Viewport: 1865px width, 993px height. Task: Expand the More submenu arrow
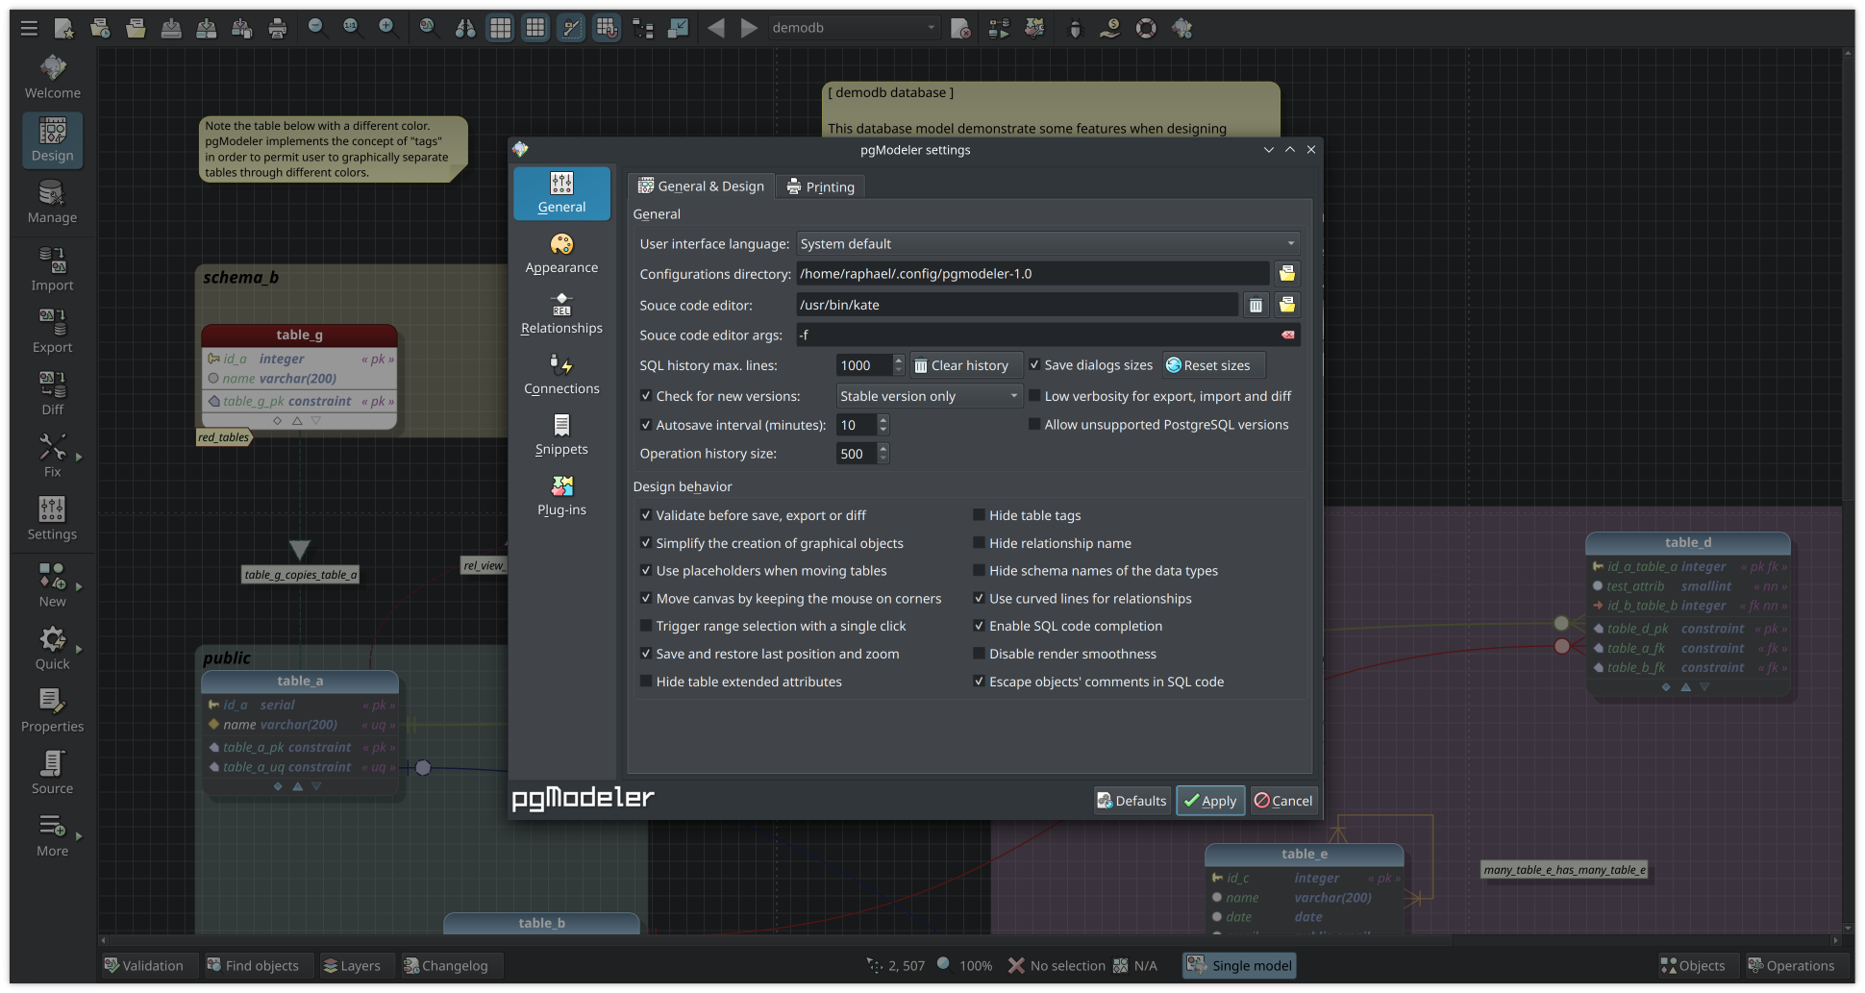[x=79, y=836]
